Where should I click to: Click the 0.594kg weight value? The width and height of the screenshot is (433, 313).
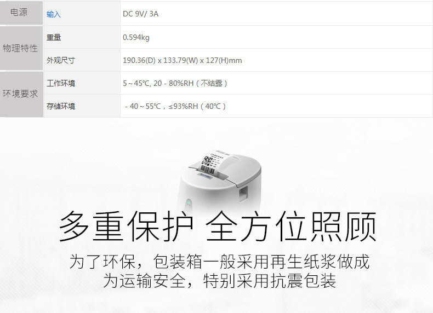pos(136,37)
